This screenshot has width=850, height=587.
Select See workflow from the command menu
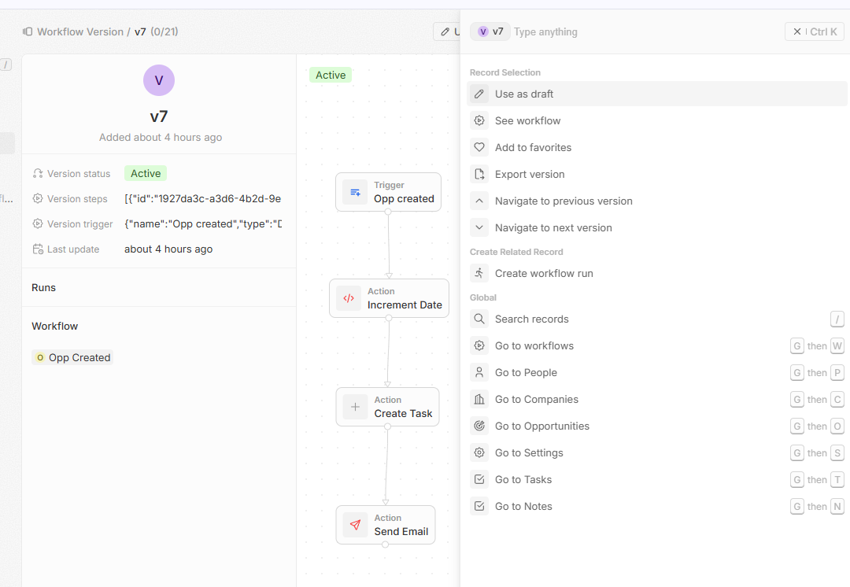tap(527, 120)
